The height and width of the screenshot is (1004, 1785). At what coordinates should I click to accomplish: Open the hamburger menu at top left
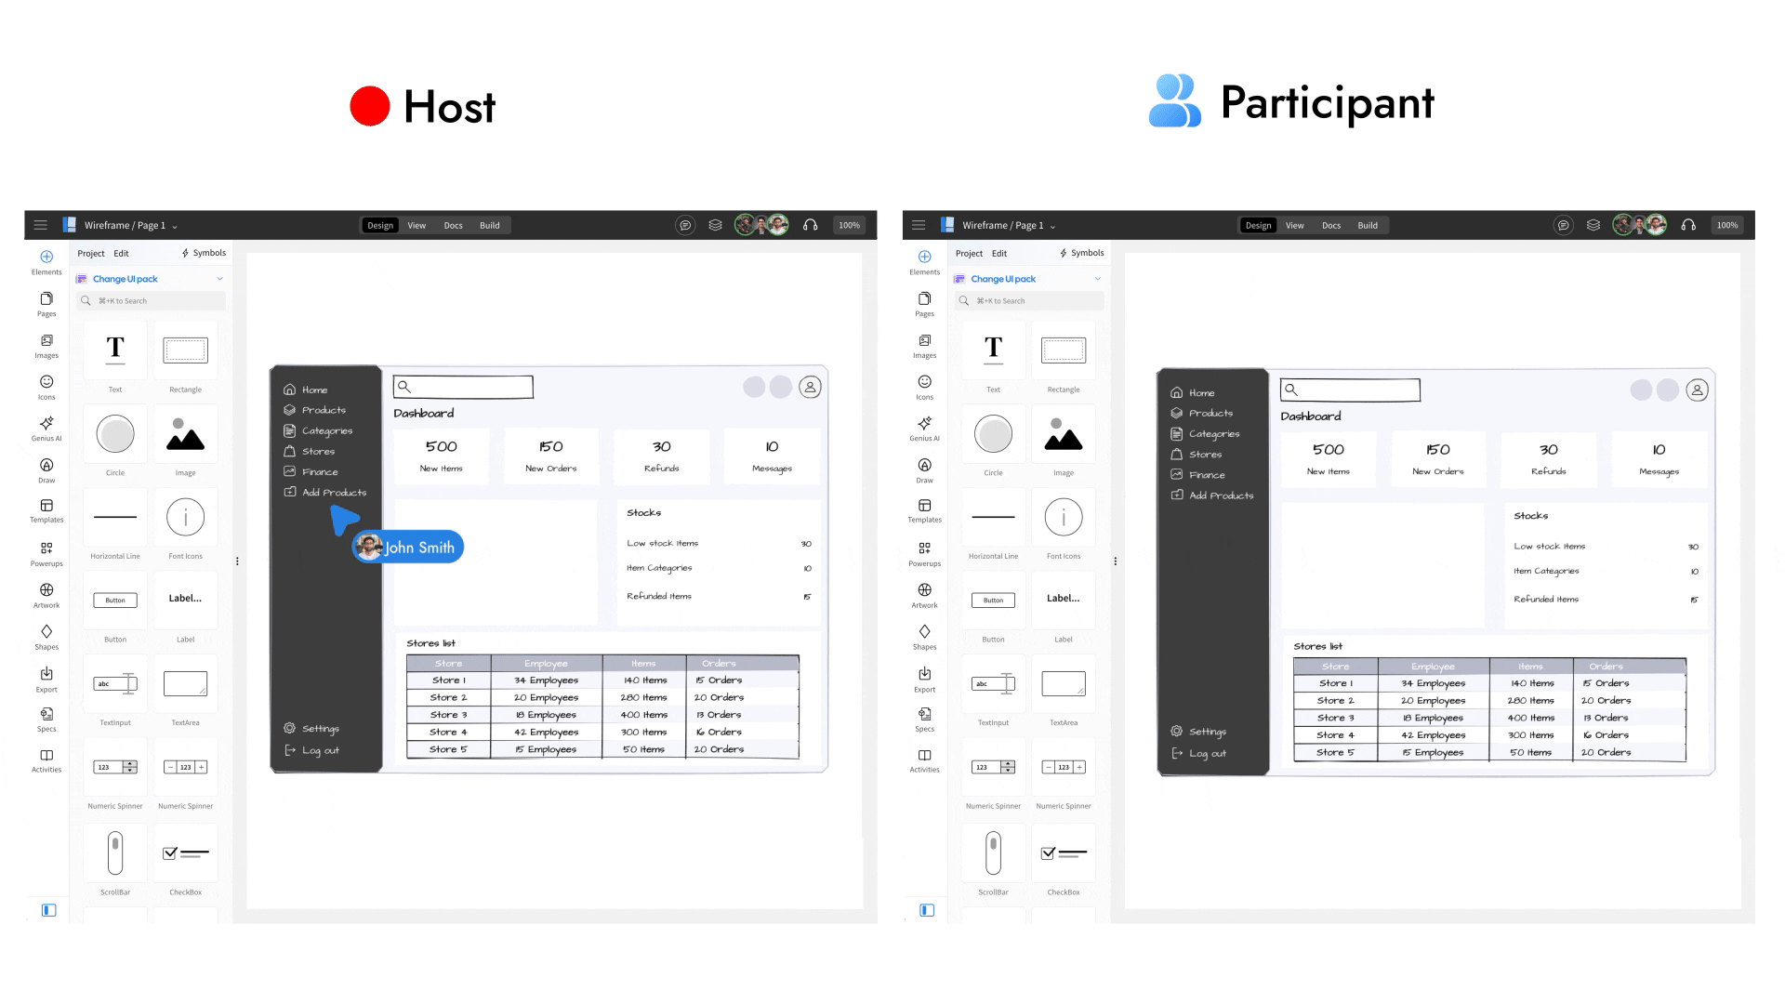[x=40, y=224]
